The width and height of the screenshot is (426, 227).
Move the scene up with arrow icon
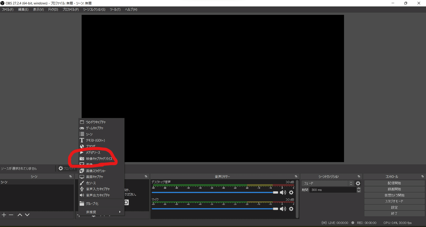[20, 215]
